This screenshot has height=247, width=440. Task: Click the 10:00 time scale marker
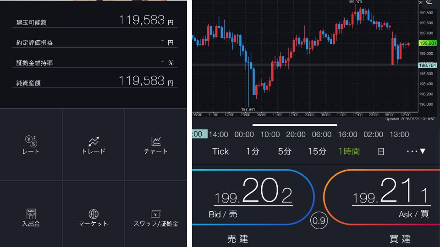click(x=270, y=134)
